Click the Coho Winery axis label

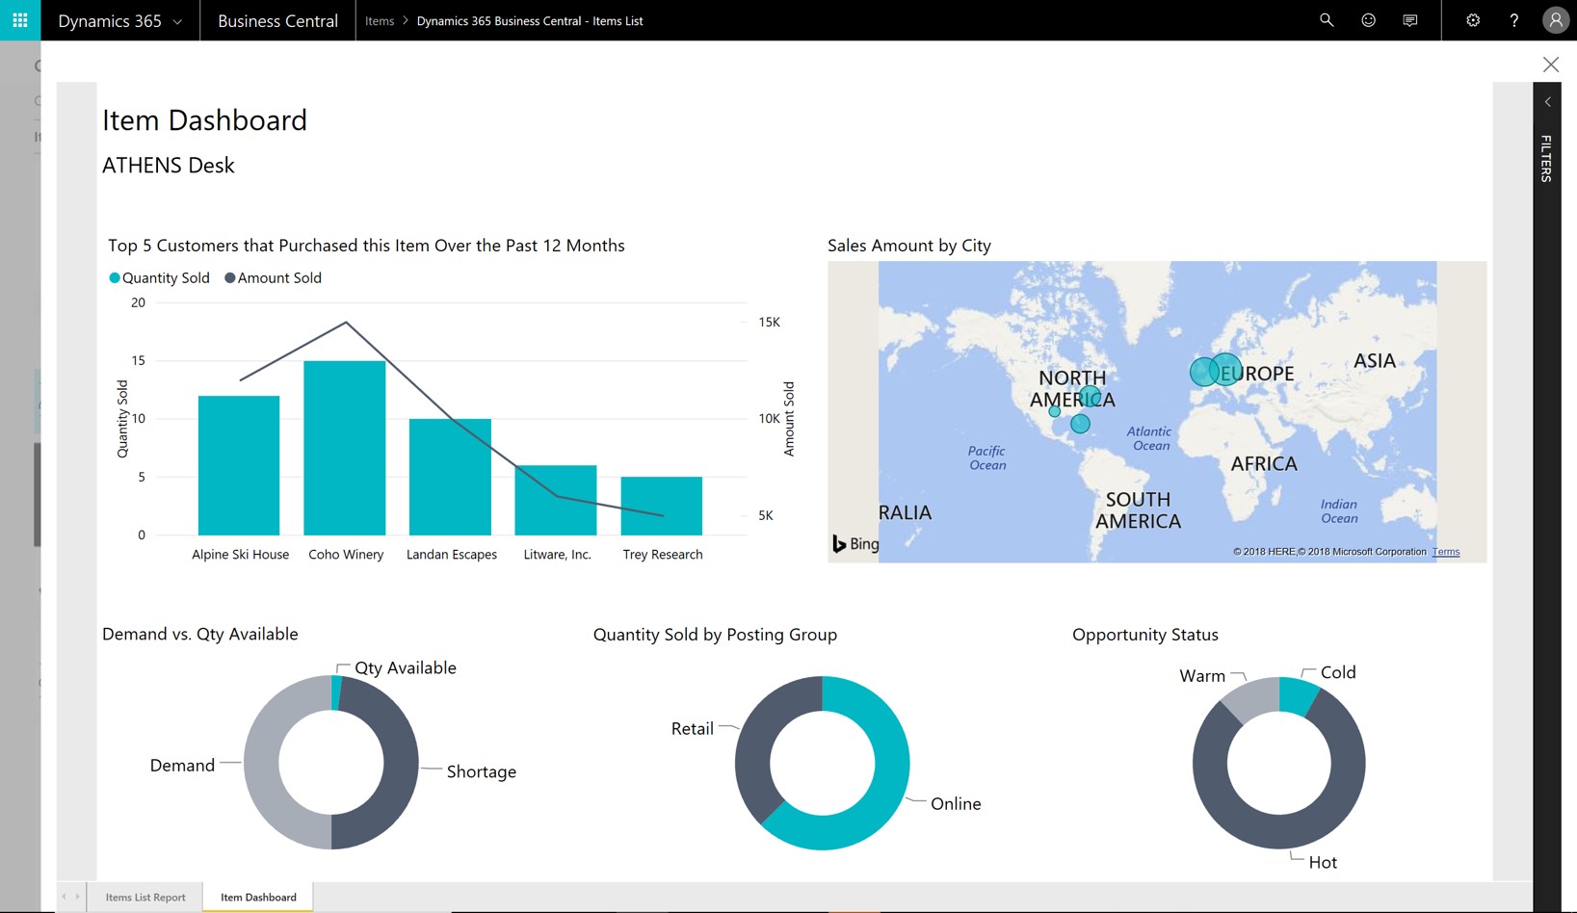[346, 555]
